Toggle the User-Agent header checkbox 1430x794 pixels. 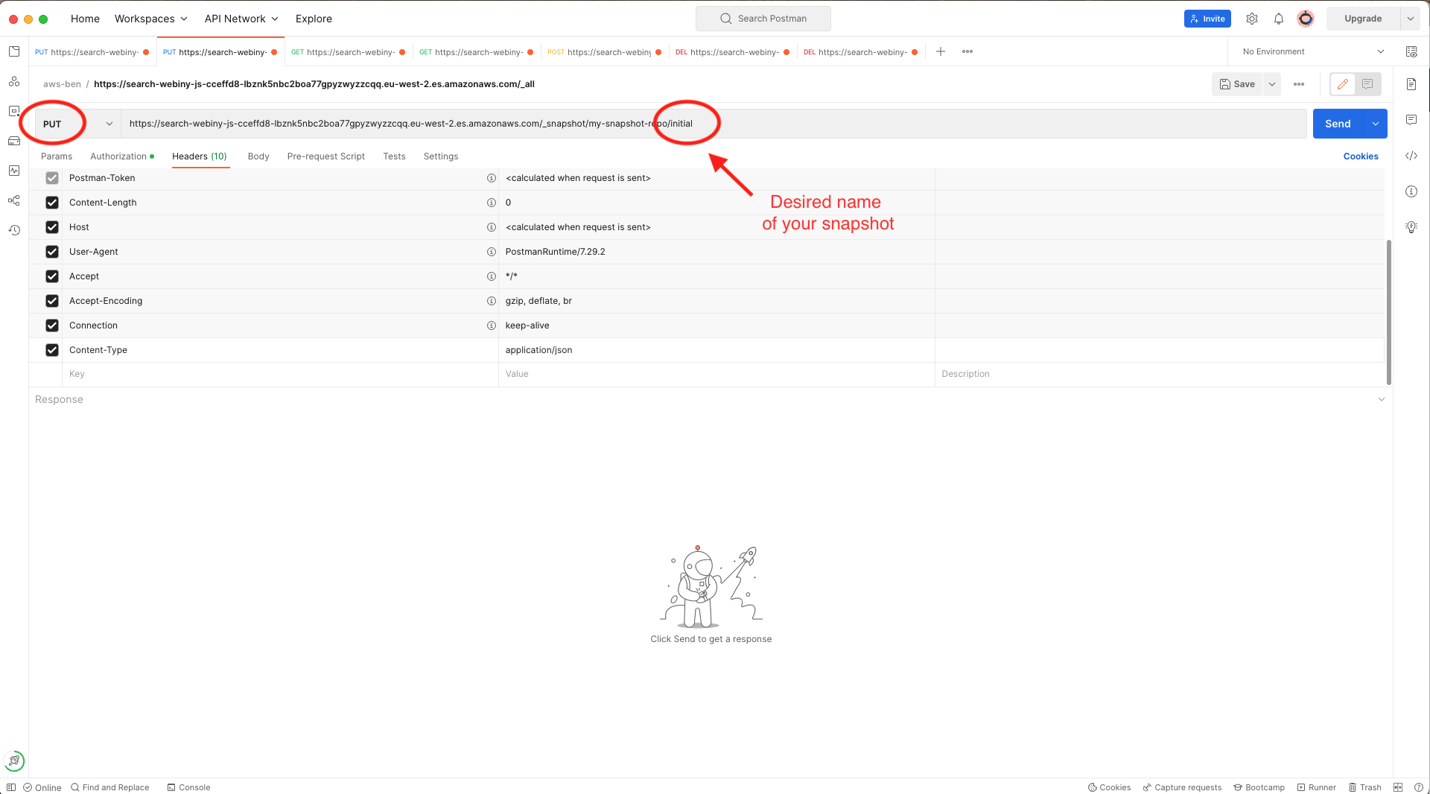[51, 252]
